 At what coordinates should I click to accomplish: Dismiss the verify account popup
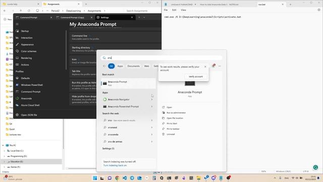click(x=205, y=67)
